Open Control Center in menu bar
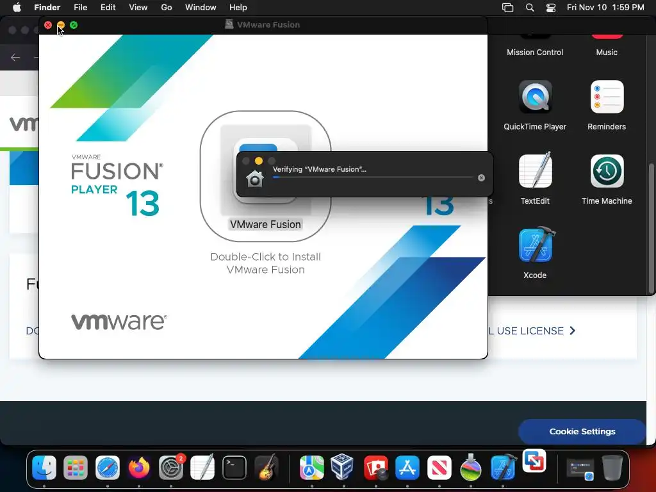 551,8
